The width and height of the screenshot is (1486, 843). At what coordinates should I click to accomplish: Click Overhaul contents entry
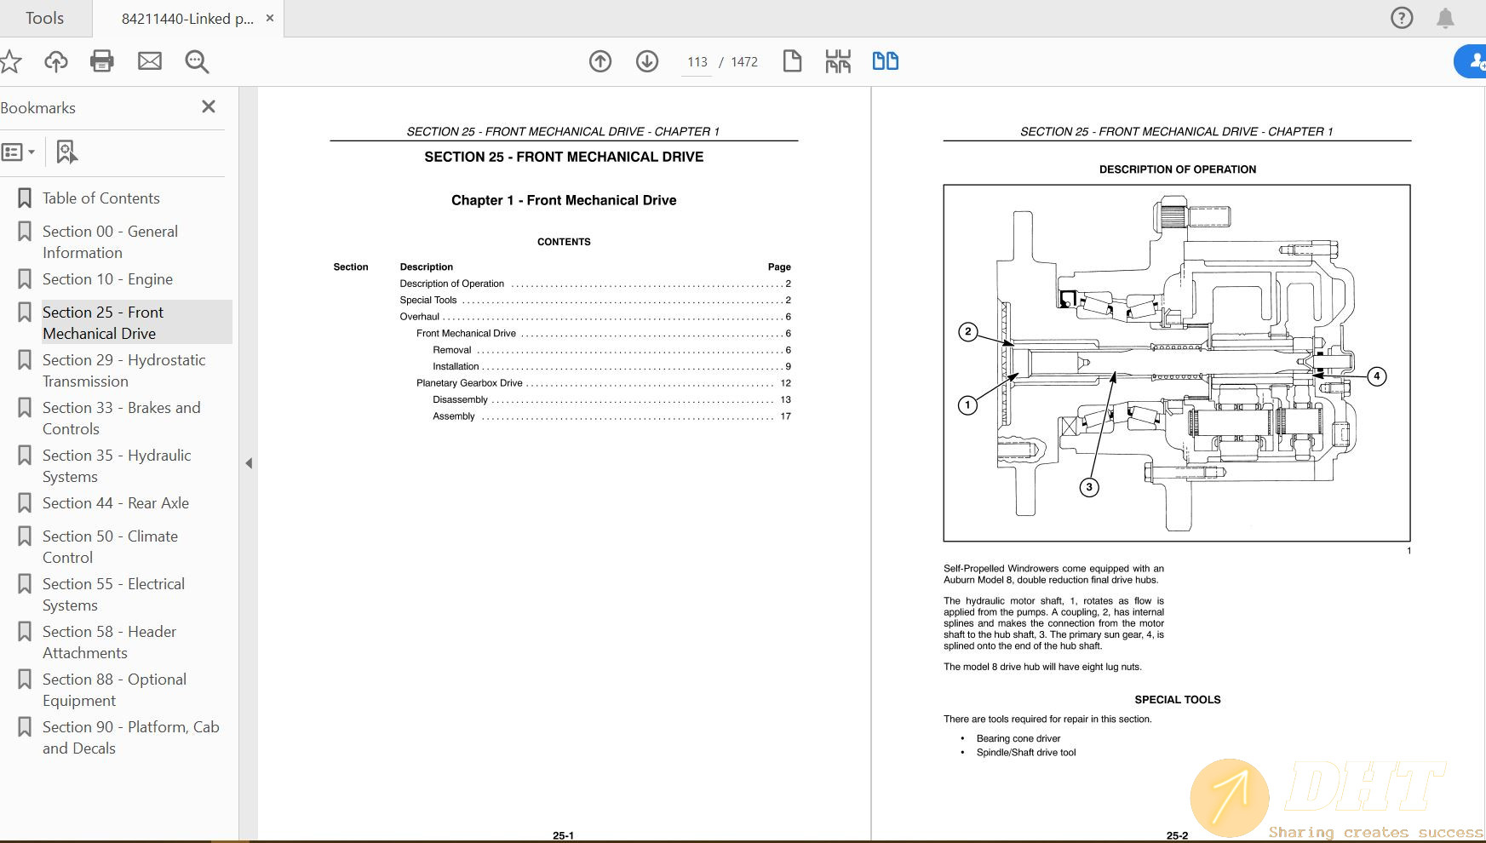(595, 317)
